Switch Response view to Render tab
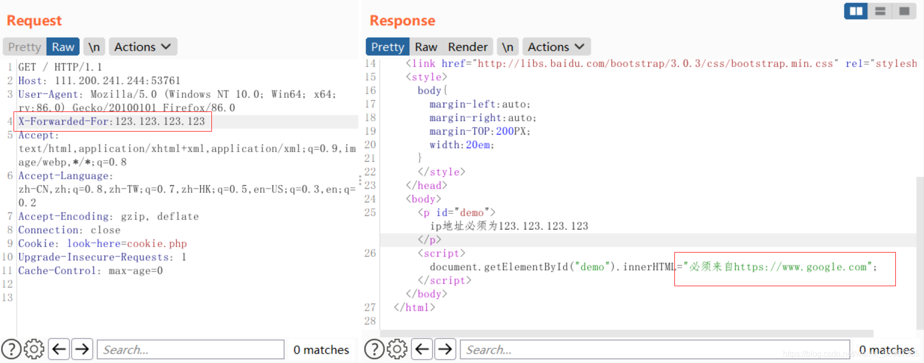Image resolution: width=924 pixels, height=363 pixels. 468,47
